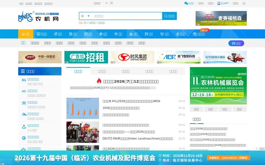
Task: Click the WeChat icon link in top bar
Action: (x=189, y=3)
